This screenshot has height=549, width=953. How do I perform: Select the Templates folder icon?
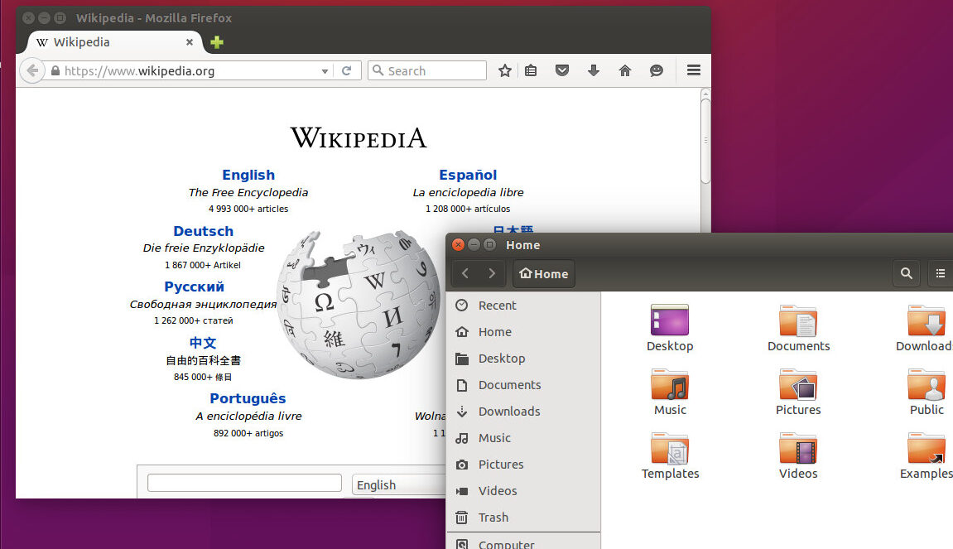click(x=670, y=449)
